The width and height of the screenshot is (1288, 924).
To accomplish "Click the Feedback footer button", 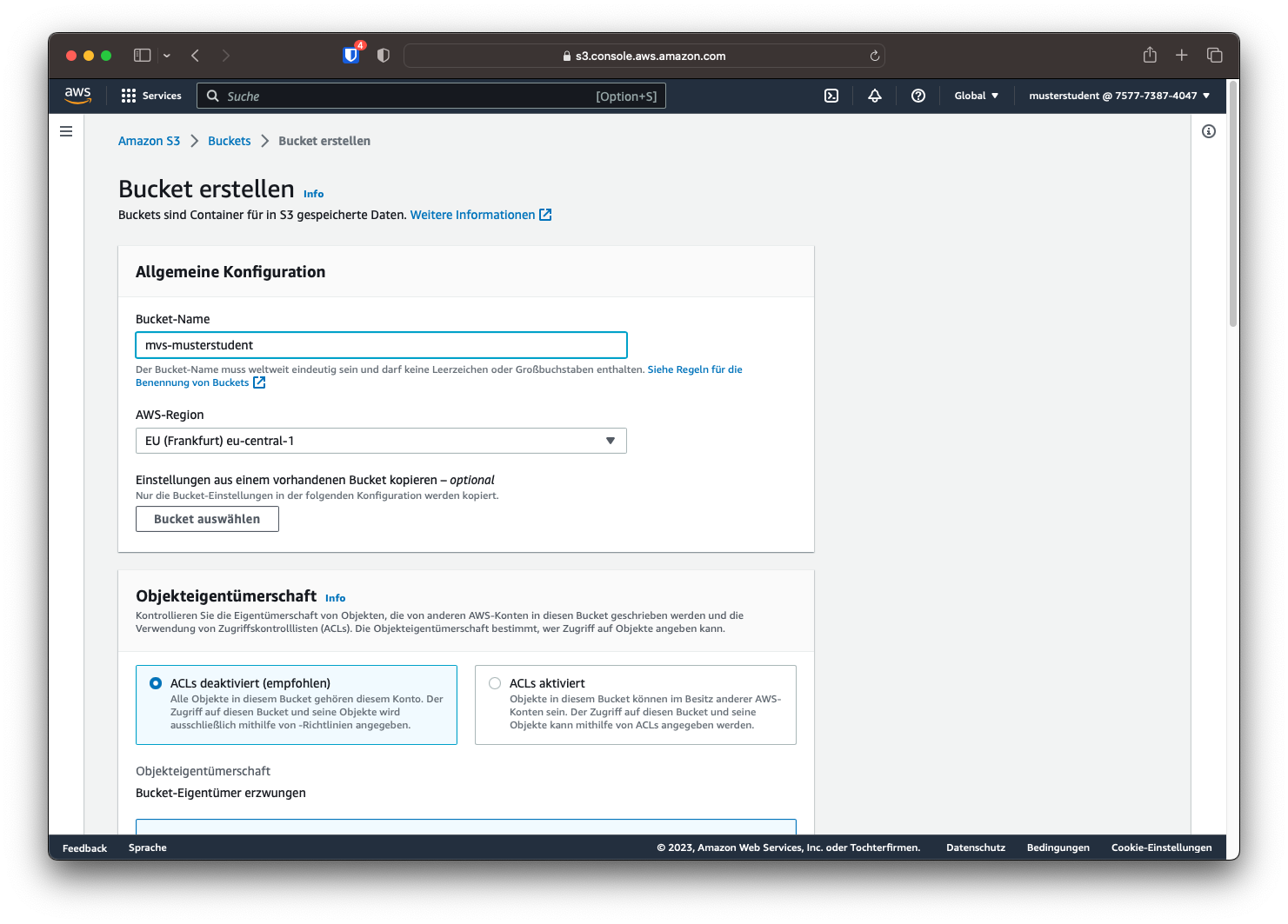I will 84,848.
